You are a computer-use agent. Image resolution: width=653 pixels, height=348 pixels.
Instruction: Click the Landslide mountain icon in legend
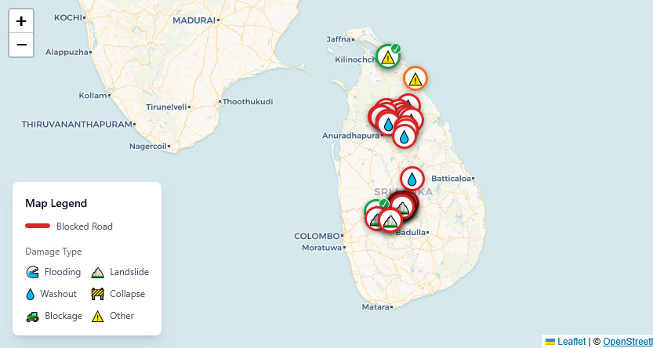(98, 272)
